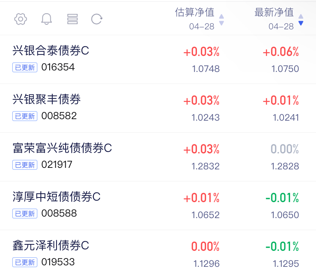The height and width of the screenshot is (271, 316).
Task: Select the +0.06% latest value of 兴银合泰债券C
Action: (x=281, y=52)
